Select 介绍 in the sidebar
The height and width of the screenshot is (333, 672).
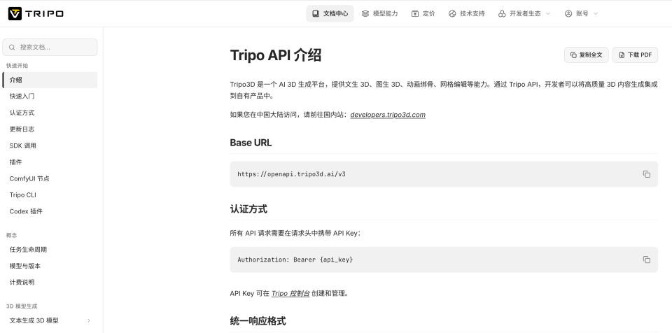(x=50, y=80)
